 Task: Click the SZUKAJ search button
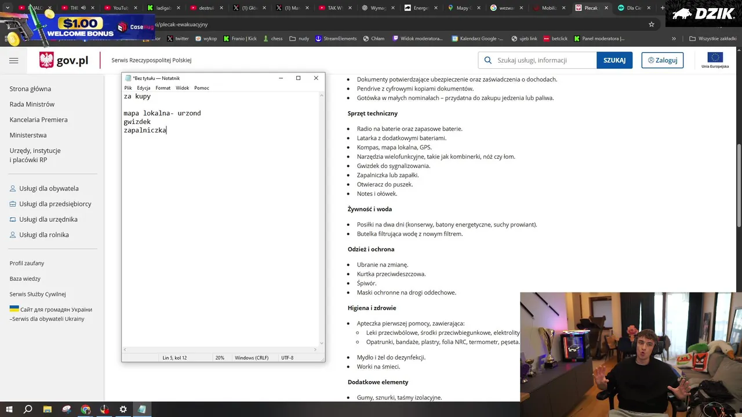point(614,60)
